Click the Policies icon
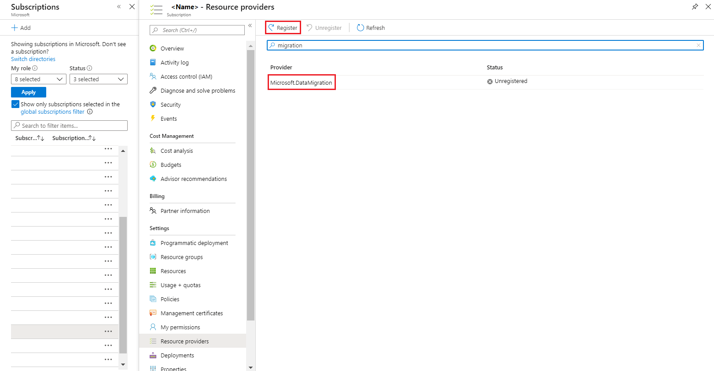Image resolution: width=714 pixels, height=371 pixels. tap(153, 299)
